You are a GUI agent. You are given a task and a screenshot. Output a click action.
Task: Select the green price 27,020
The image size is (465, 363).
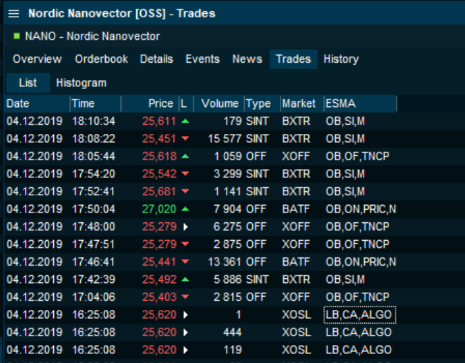159,209
